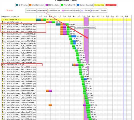Viewport: 134px width, 120px height.
Task: Click the 546 ms request bar
Action: (x=84, y=79)
